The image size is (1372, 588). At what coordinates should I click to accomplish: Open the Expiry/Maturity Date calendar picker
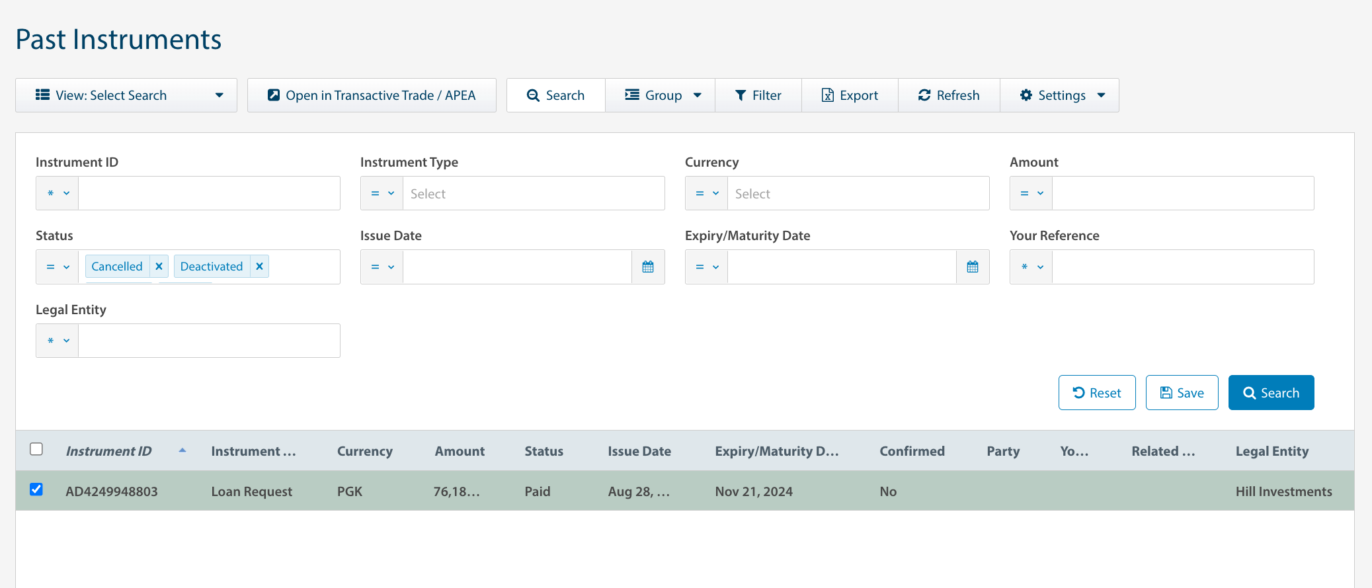972,267
